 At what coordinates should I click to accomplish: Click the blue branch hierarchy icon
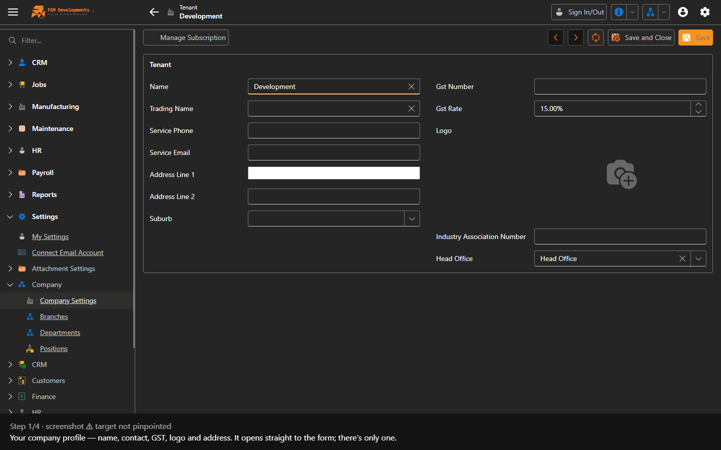[650, 12]
